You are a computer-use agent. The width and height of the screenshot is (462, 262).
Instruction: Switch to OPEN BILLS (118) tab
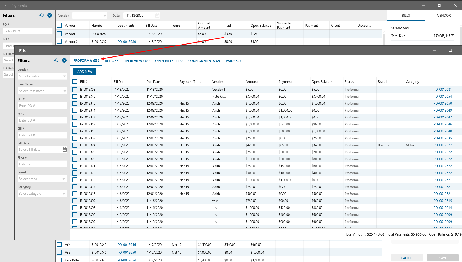coord(169,61)
